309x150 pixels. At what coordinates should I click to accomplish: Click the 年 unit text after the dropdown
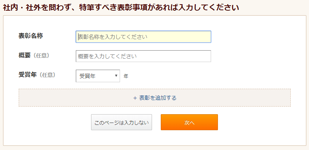[x=126, y=76]
